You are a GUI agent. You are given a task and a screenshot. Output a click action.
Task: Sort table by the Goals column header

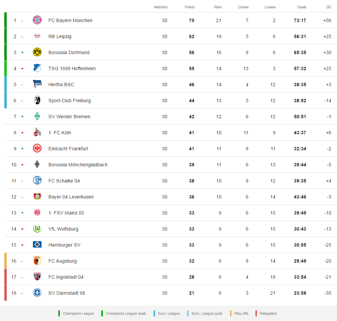coord(302,7)
